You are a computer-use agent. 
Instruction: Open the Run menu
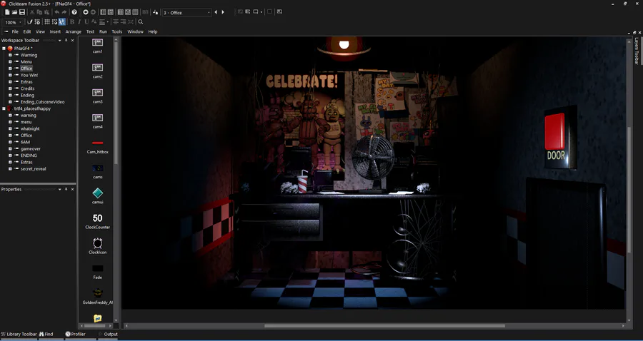coord(103,31)
